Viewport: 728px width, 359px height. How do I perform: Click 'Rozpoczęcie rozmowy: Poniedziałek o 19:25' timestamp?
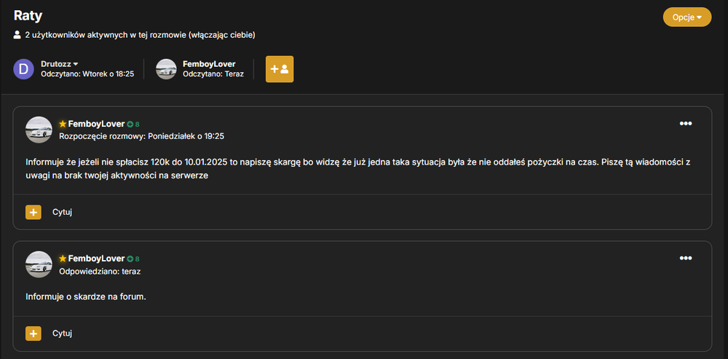142,137
